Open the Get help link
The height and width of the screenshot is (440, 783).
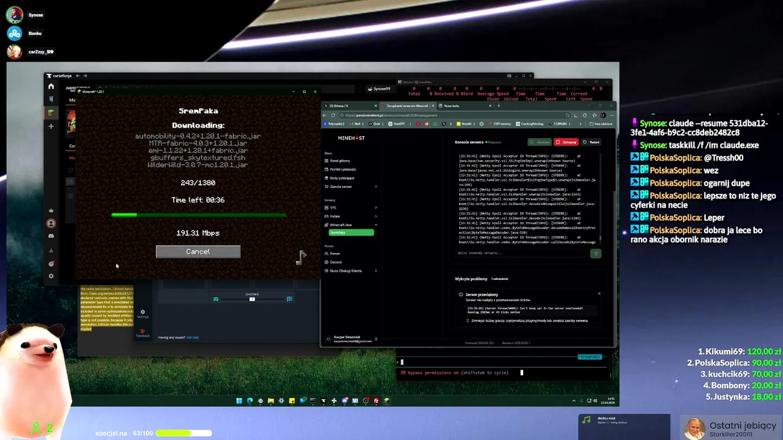click(193, 337)
